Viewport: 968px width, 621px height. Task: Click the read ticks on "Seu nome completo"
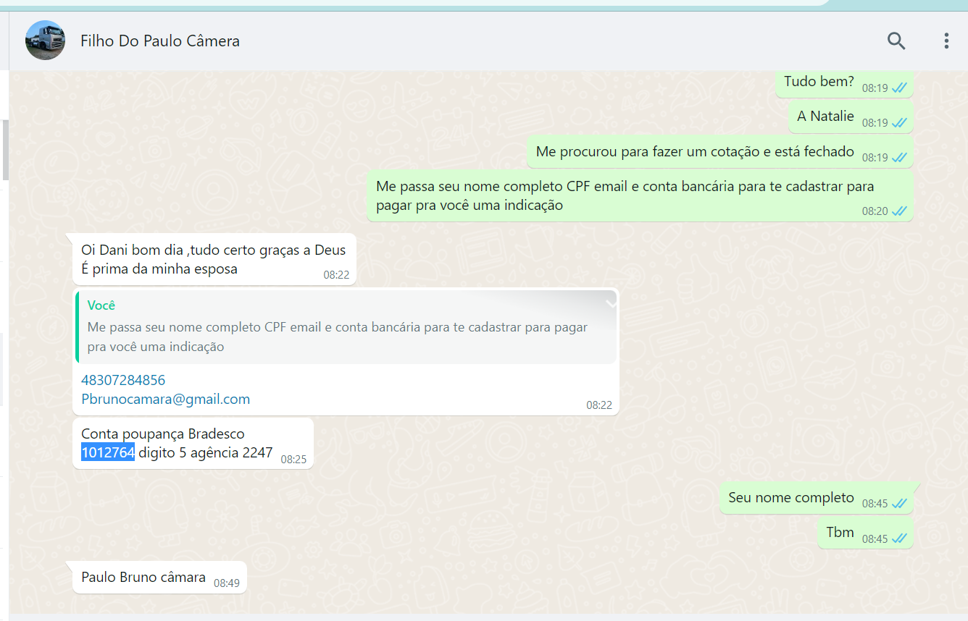click(x=899, y=504)
